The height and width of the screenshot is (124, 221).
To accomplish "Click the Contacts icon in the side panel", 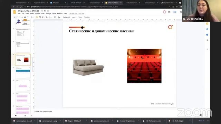I will coord(207,35).
